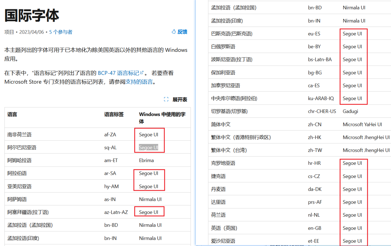Click the Gadugi font cell
Screen dimensions: 391x246
pyautogui.click(x=350, y=111)
